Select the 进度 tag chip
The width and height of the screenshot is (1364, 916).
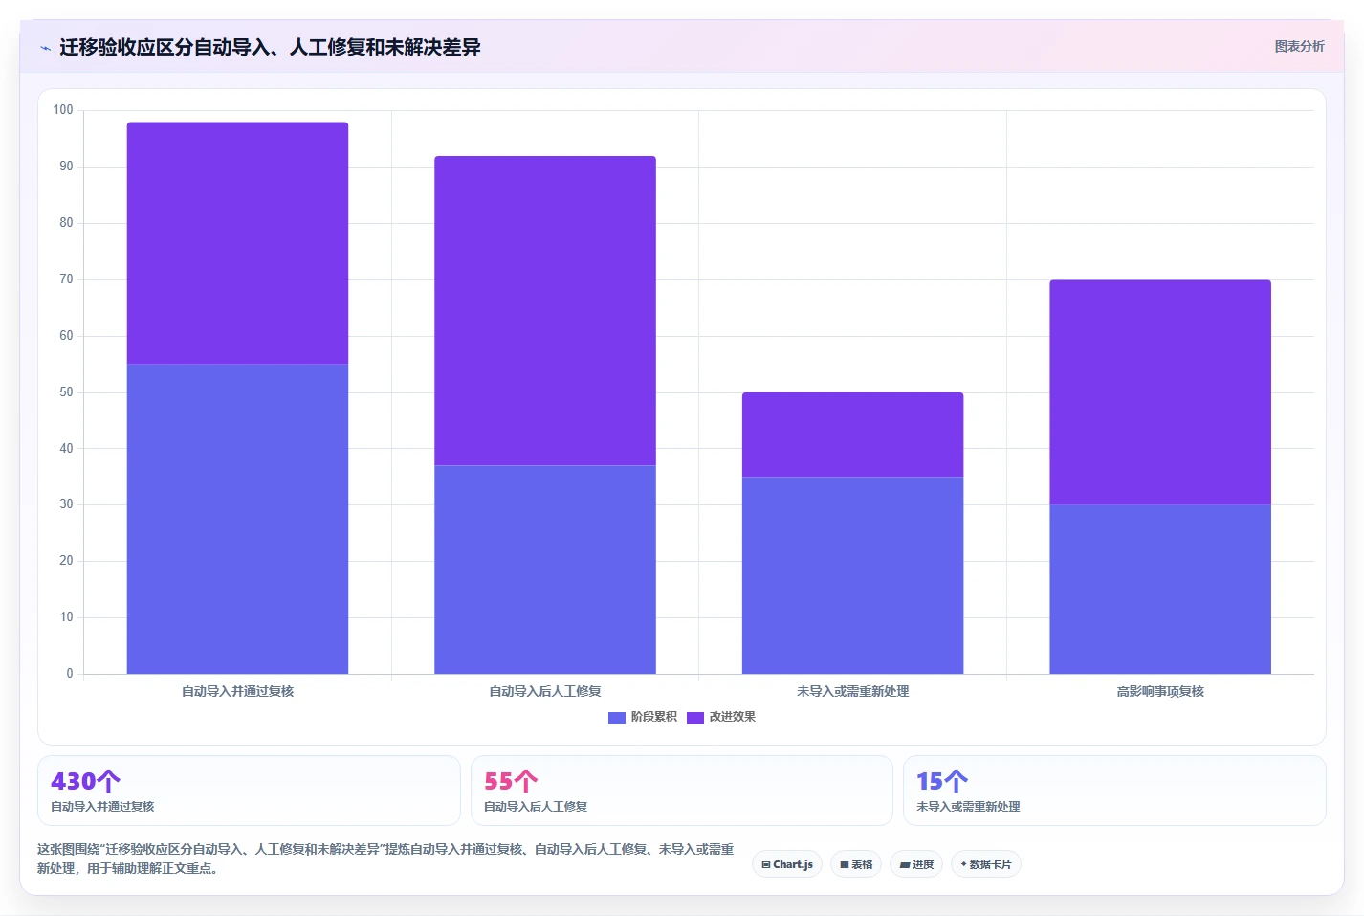pos(916,864)
